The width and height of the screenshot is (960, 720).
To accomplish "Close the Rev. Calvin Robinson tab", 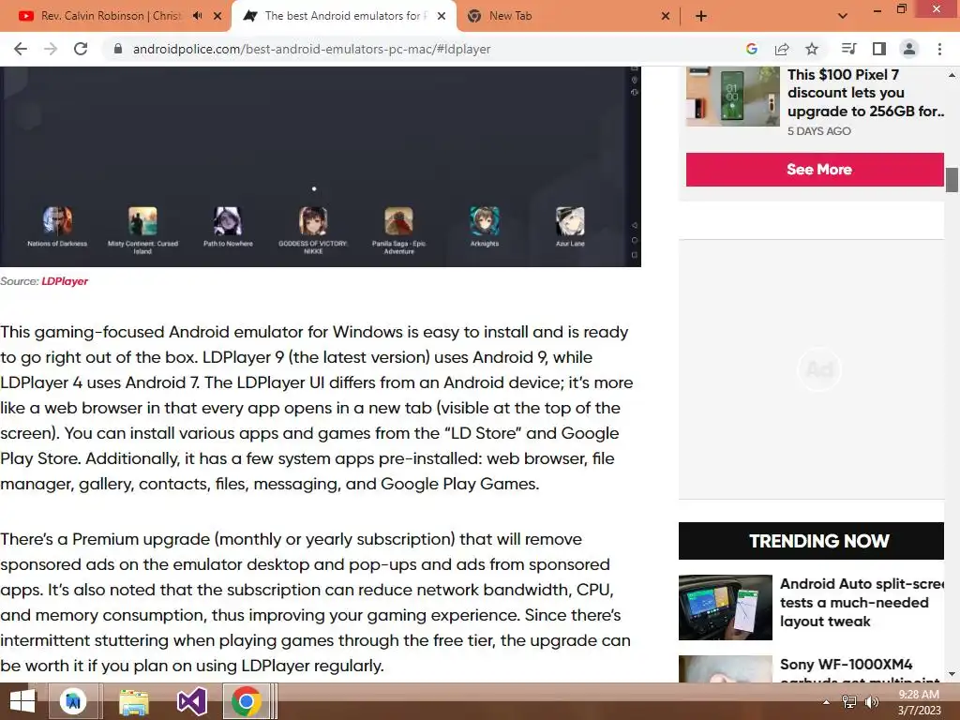I will [217, 16].
